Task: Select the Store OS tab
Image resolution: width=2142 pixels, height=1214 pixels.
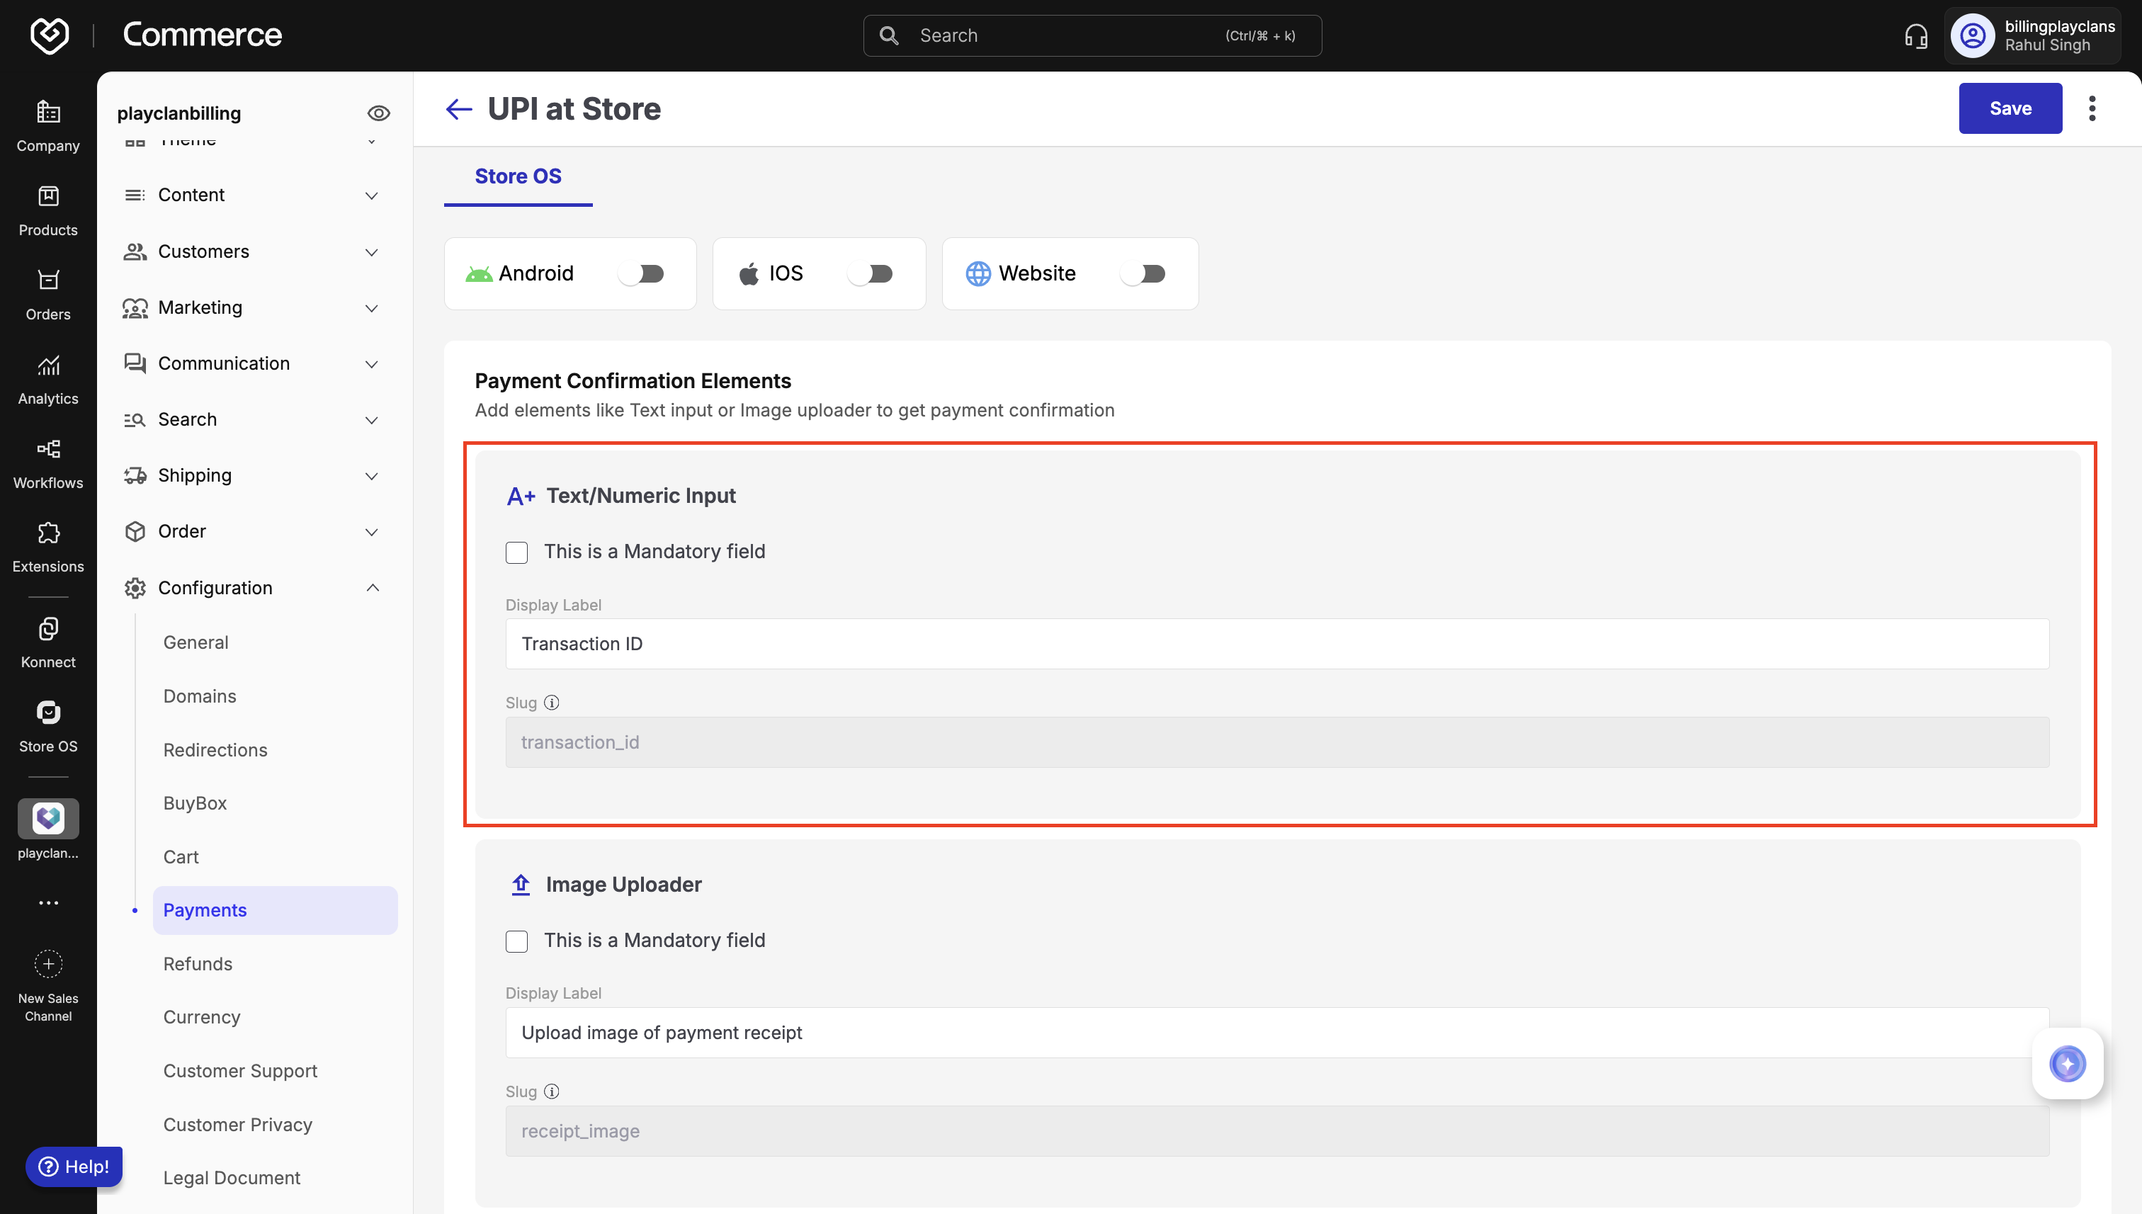Action: click(x=517, y=176)
